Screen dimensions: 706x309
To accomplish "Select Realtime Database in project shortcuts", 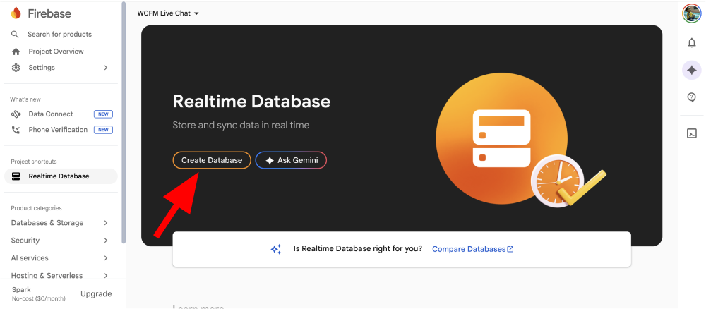I will point(60,176).
